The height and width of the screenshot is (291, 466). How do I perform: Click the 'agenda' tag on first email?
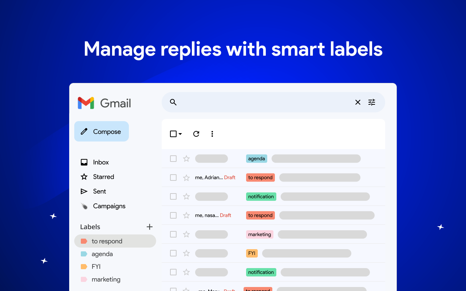point(257,159)
